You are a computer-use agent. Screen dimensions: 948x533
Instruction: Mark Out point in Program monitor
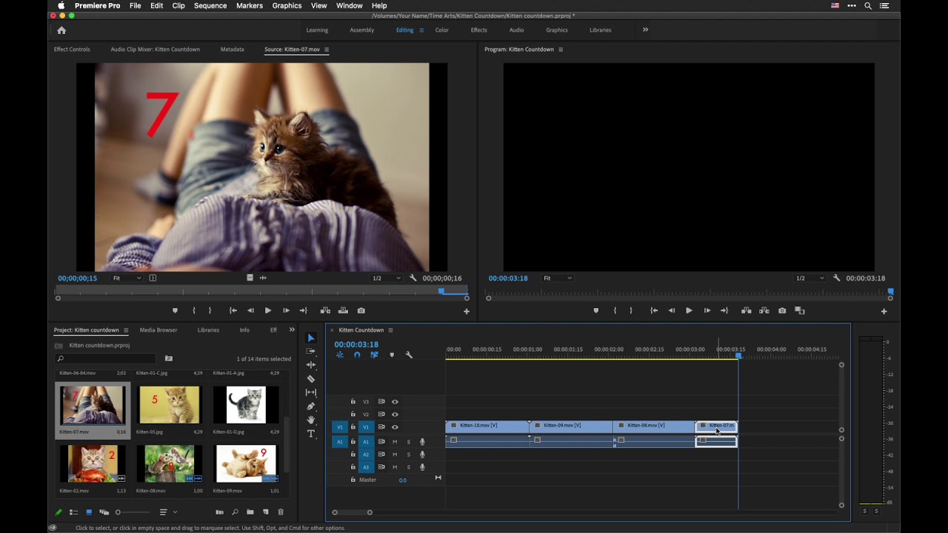[631, 310]
